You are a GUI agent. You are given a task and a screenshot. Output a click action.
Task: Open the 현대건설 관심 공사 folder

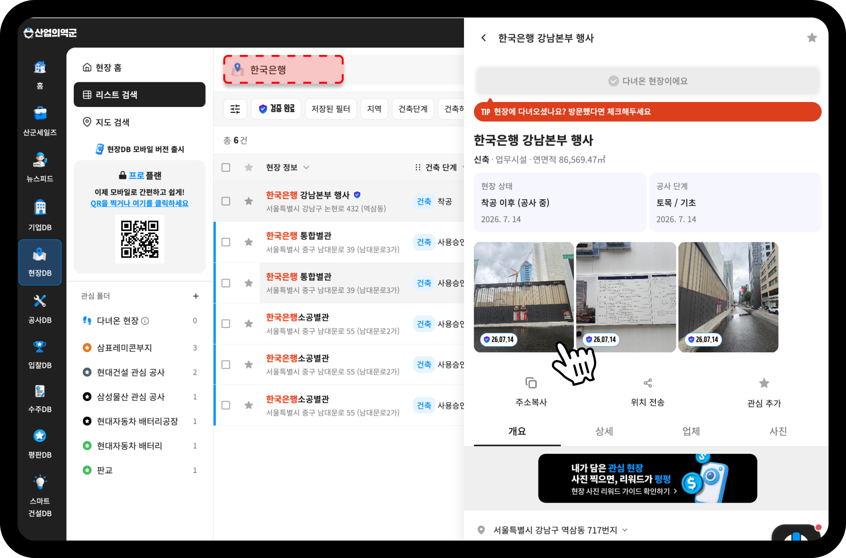click(x=140, y=372)
